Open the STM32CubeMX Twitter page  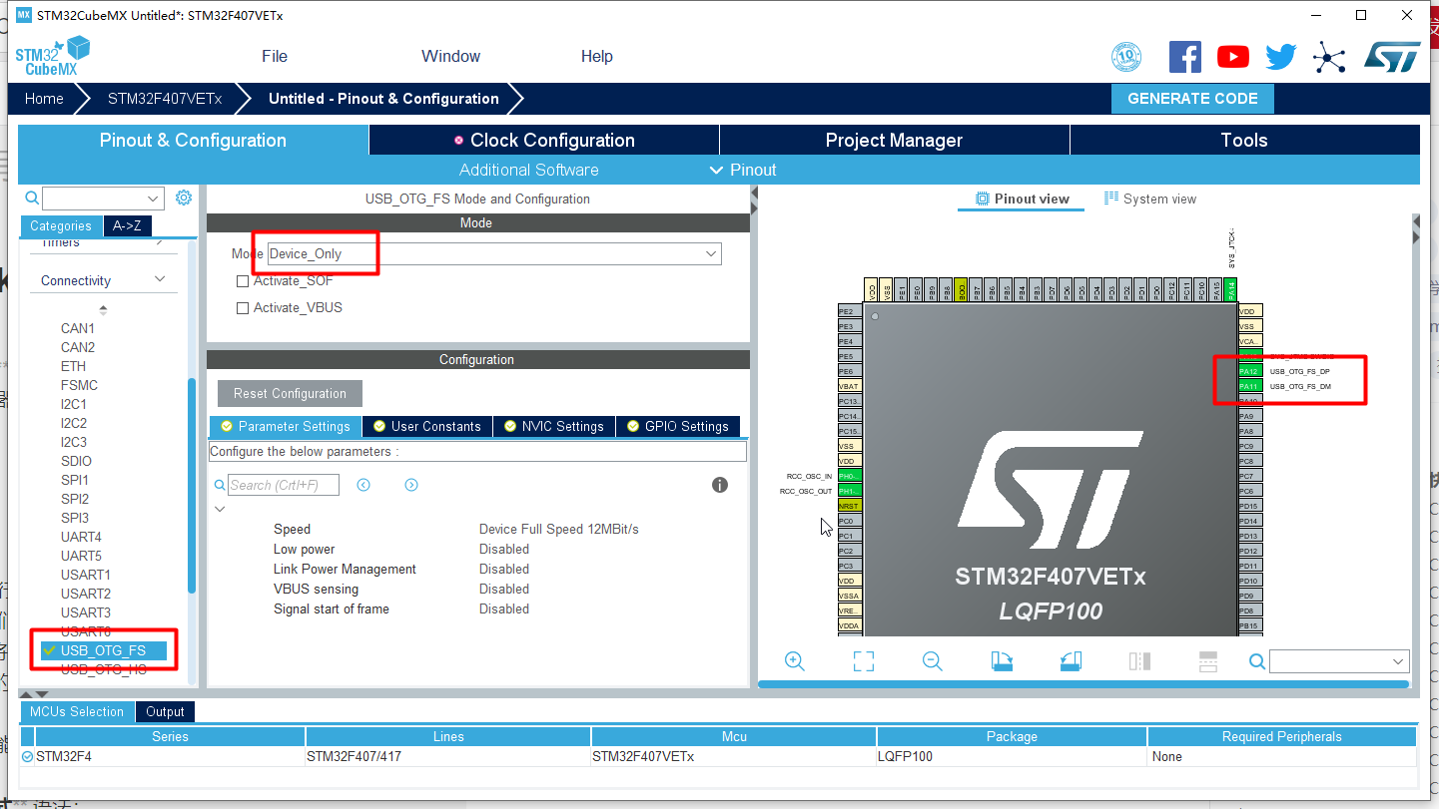pos(1280,56)
